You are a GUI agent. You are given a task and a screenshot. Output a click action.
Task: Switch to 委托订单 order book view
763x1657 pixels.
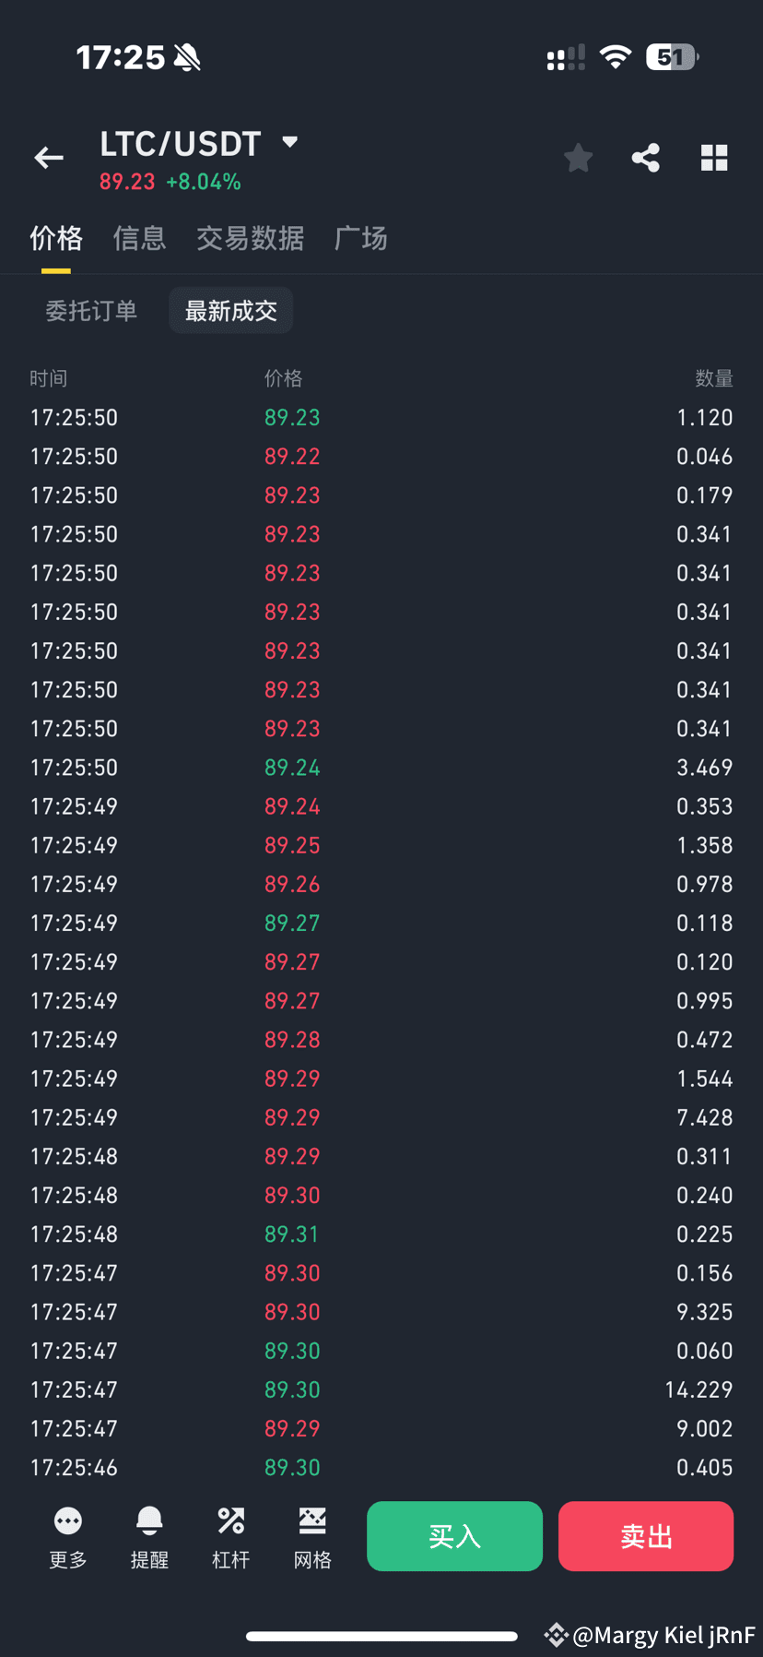[x=91, y=311]
